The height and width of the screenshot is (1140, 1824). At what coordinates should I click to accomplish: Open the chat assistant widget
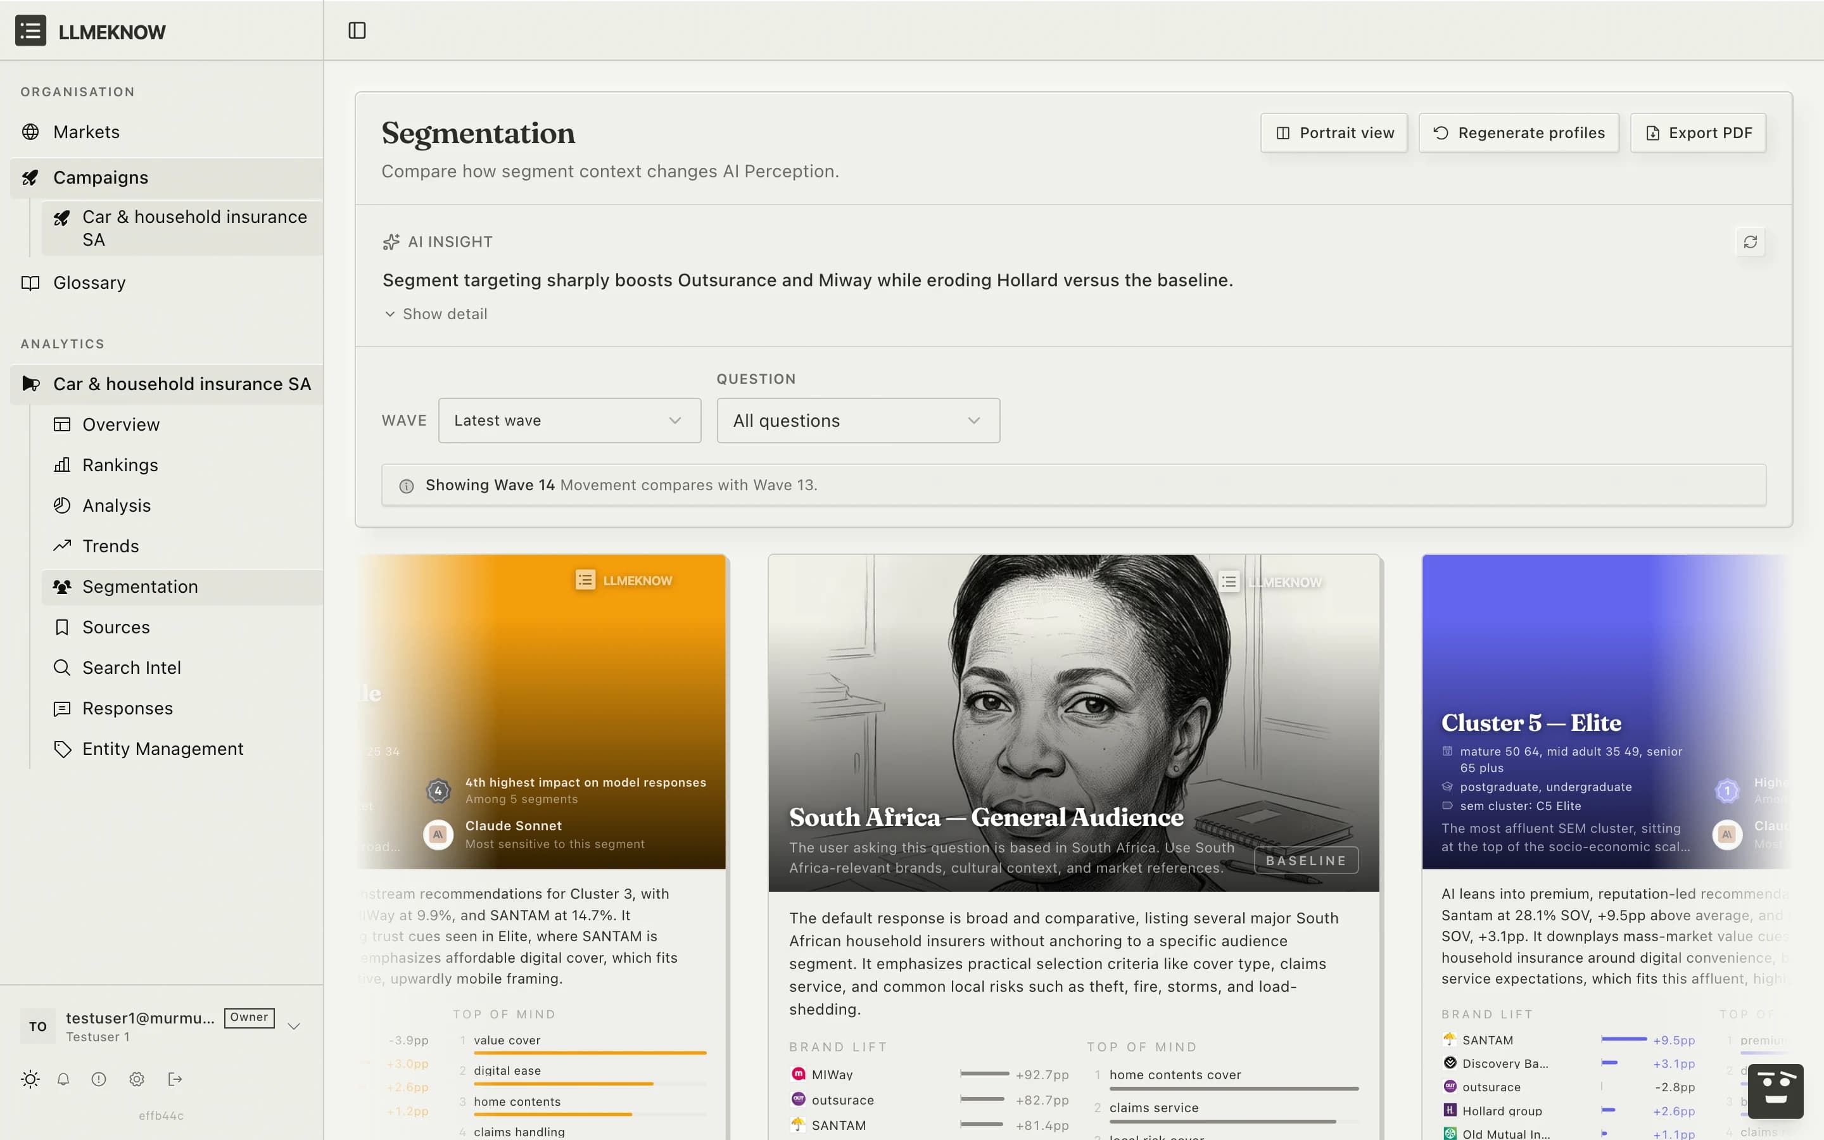[1776, 1091]
